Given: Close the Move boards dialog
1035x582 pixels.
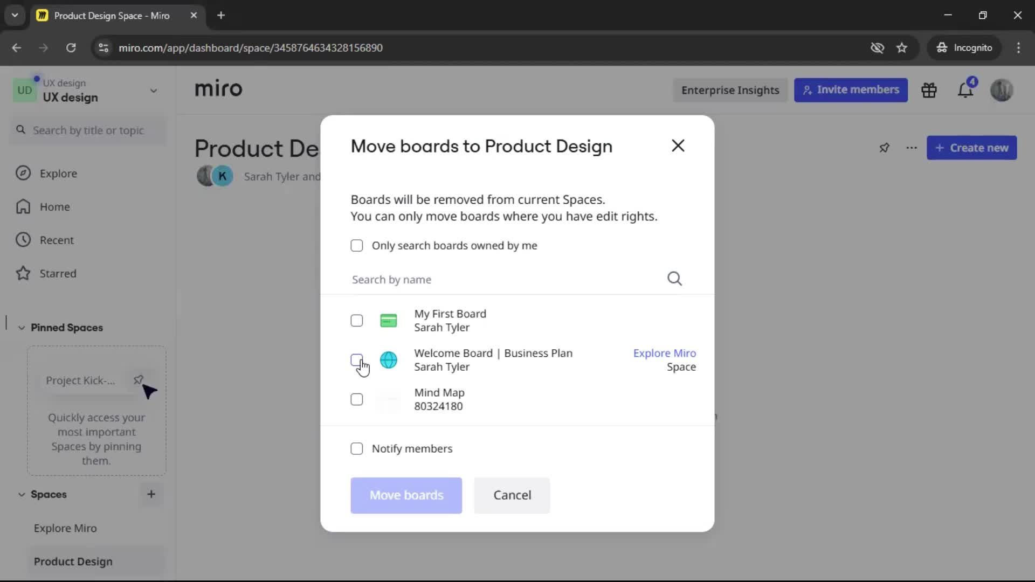Looking at the screenshot, I should pyautogui.click(x=678, y=145).
